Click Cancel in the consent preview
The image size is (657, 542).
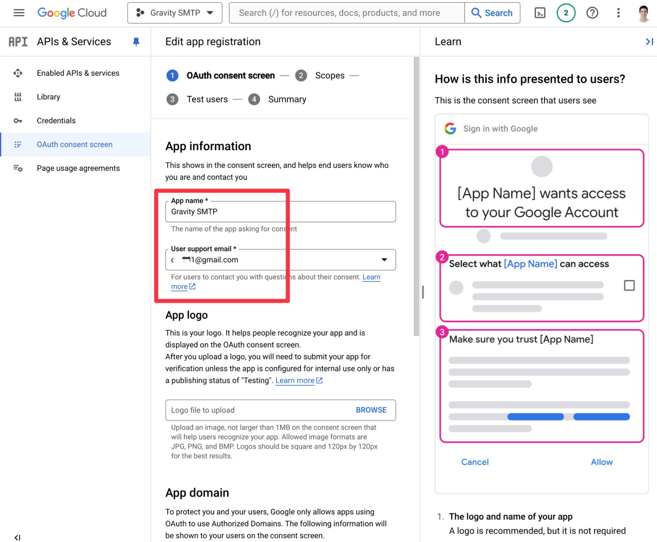[x=475, y=462]
